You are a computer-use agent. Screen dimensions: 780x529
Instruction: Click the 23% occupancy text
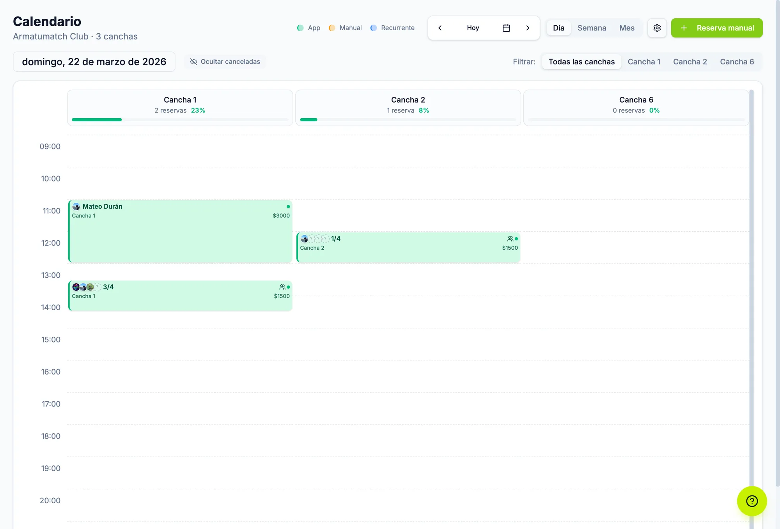[x=198, y=110]
